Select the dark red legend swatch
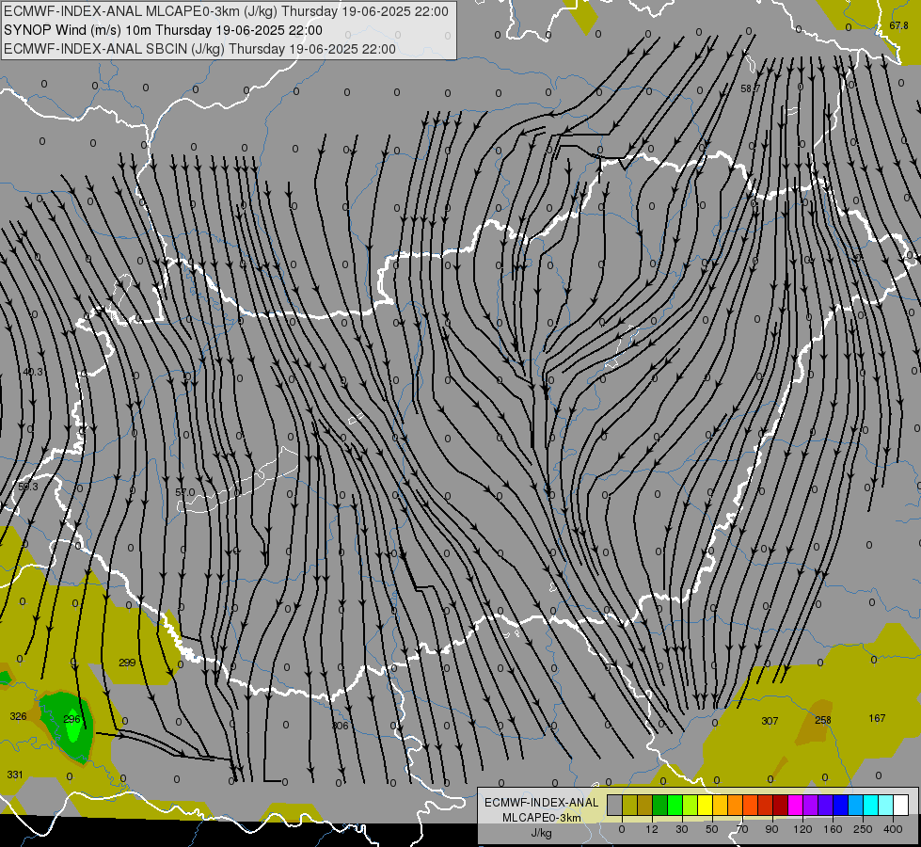 coord(781,805)
